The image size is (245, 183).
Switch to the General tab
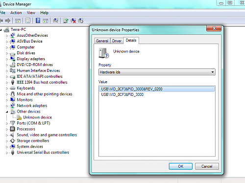tap(102, 41)
